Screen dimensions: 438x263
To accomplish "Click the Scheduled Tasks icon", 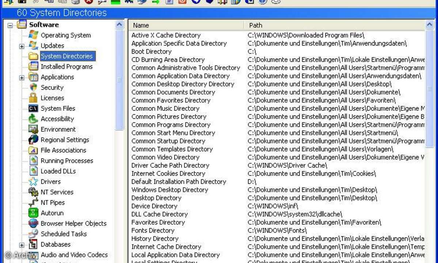I will click(33, 234).
